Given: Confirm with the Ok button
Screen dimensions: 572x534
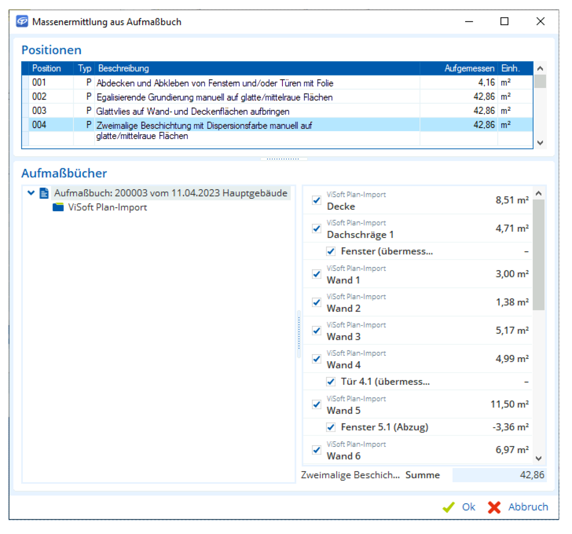Looking at the screenshot, I should coord(468,507).
